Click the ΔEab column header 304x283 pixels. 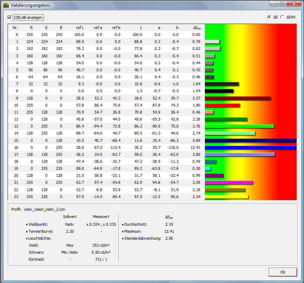[196, 28]
